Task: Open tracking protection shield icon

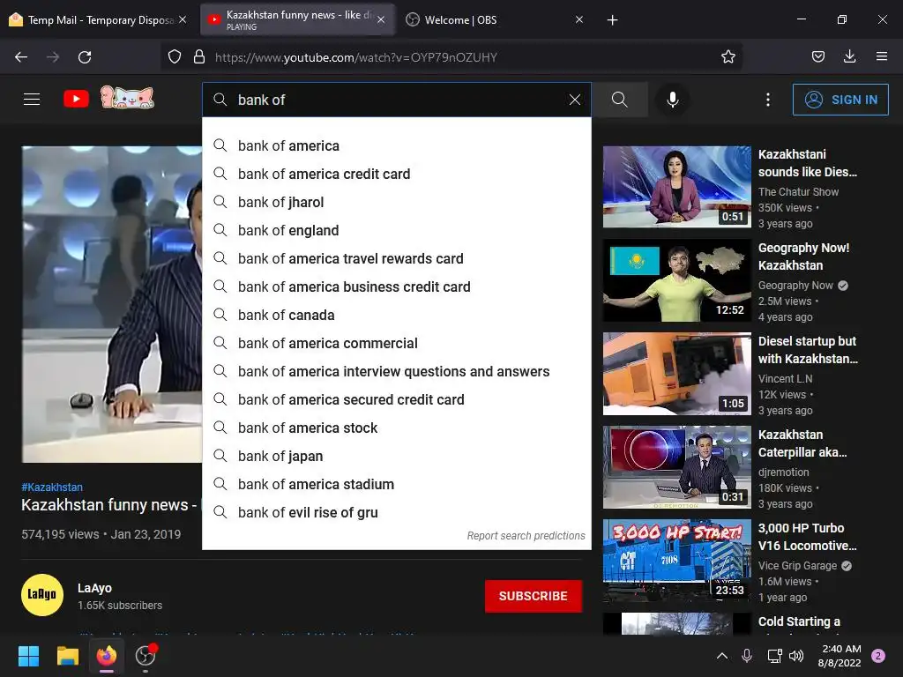Action: click(x=175, y=56)
